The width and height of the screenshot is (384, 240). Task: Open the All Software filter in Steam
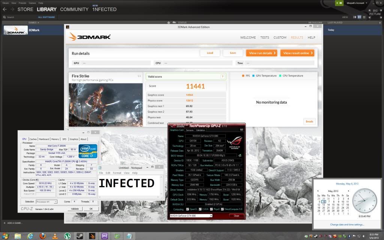tap(46, 17)
